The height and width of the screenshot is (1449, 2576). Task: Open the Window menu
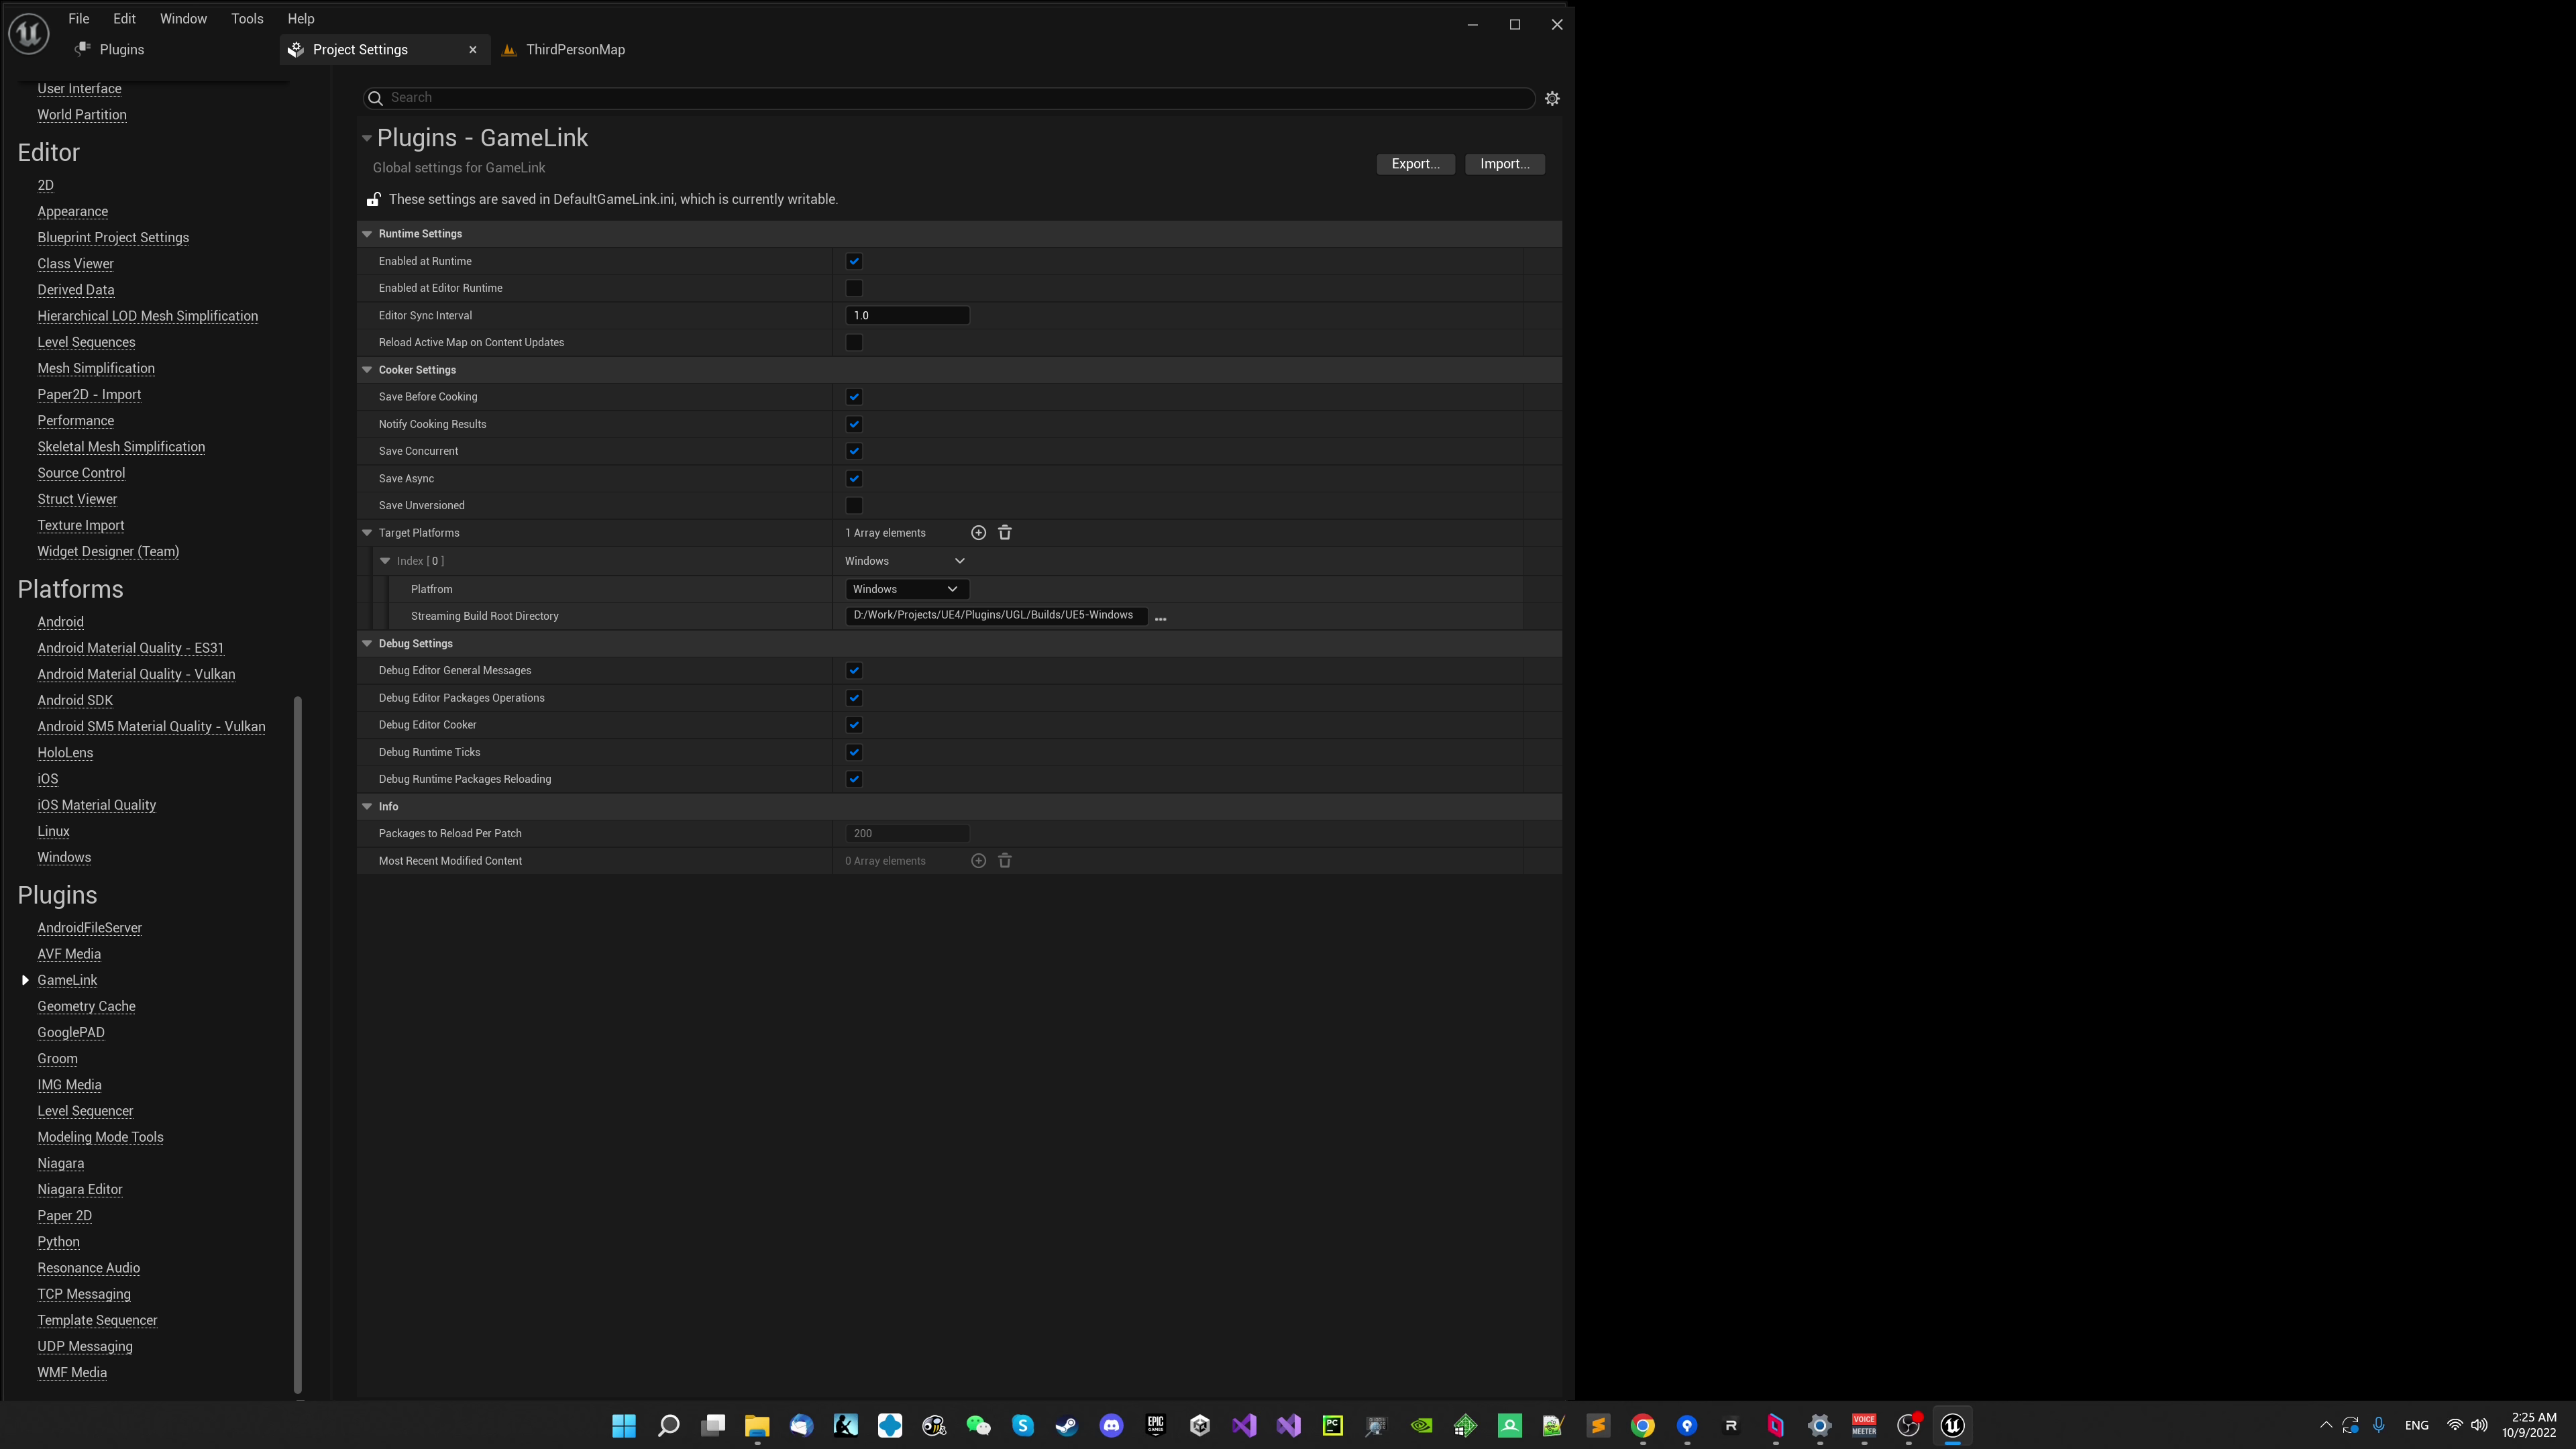pyautogui.click(x=183, y=19)
